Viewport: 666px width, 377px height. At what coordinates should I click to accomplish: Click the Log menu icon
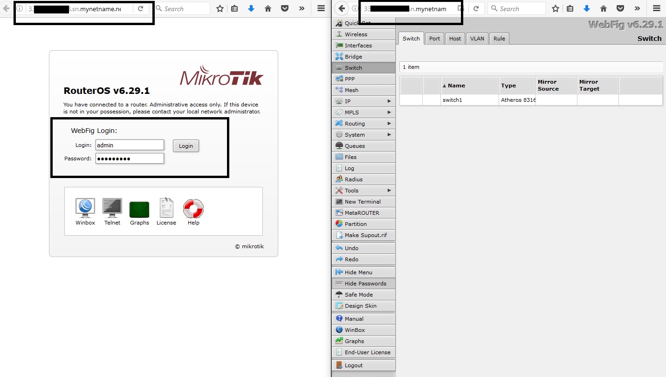pyautogui.click(x=339, y=168)
